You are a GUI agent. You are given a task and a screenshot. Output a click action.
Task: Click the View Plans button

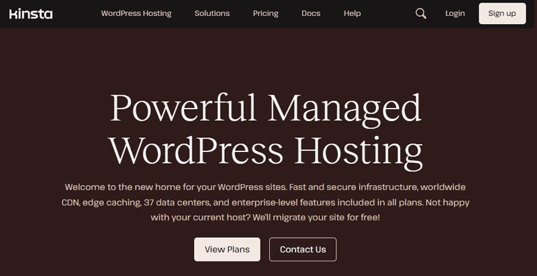pyautogui.click(x=227, y=249)
